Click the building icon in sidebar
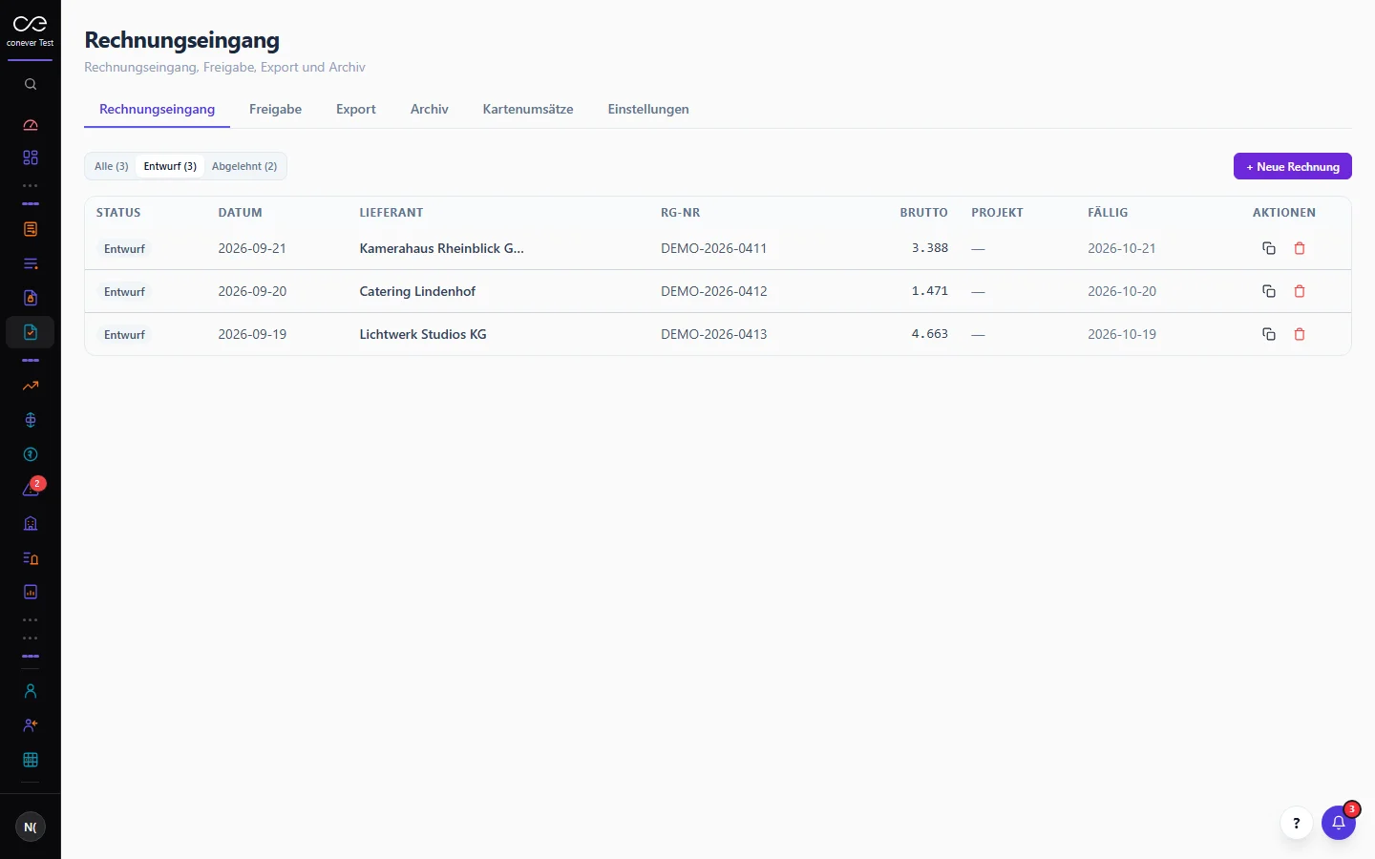Viewport: 1375px width, 859px height. [x=31, y=523]
